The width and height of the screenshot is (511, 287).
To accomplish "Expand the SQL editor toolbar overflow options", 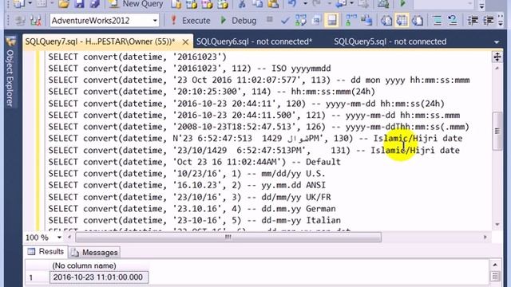I will 501,21.
